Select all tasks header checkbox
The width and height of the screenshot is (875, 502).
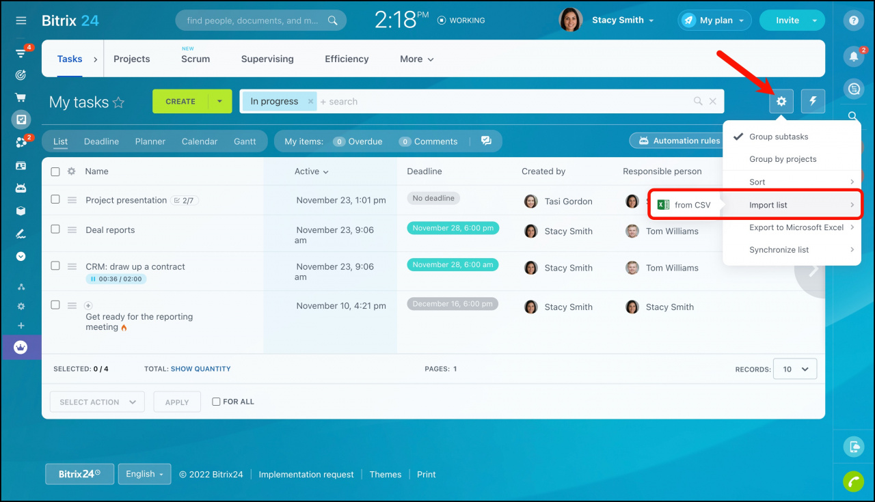[x=55, y=171]
